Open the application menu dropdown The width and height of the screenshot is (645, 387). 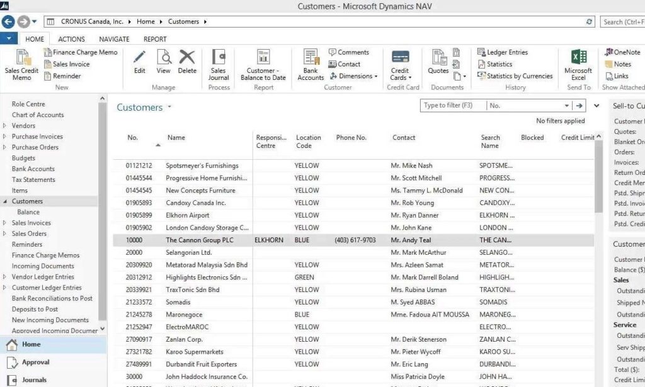pos(9,39)
